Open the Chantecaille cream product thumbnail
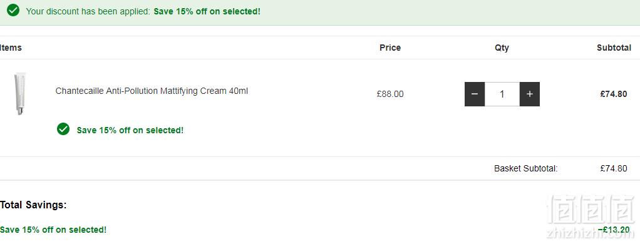The image size is (640, 244). pos(20,94)
